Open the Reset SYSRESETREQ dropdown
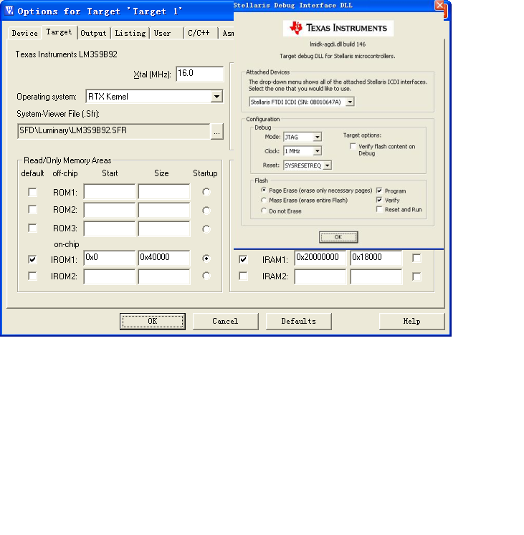This screenshot has height=535, width=524. point(328,165)
